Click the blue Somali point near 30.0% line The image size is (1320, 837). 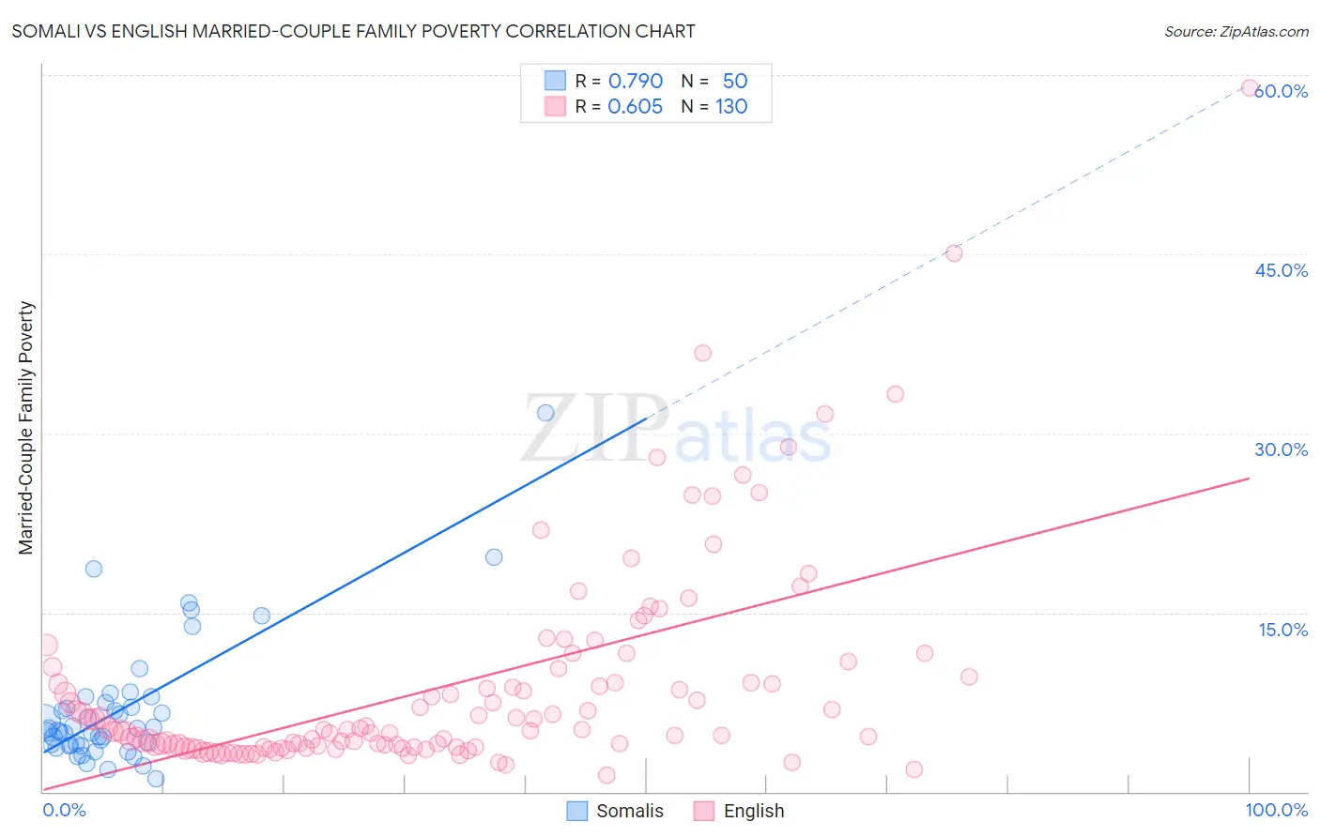[x=545, y=413]
